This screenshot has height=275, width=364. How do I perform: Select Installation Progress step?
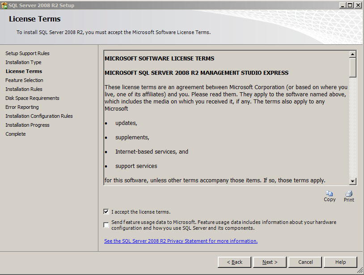[27, 125]
